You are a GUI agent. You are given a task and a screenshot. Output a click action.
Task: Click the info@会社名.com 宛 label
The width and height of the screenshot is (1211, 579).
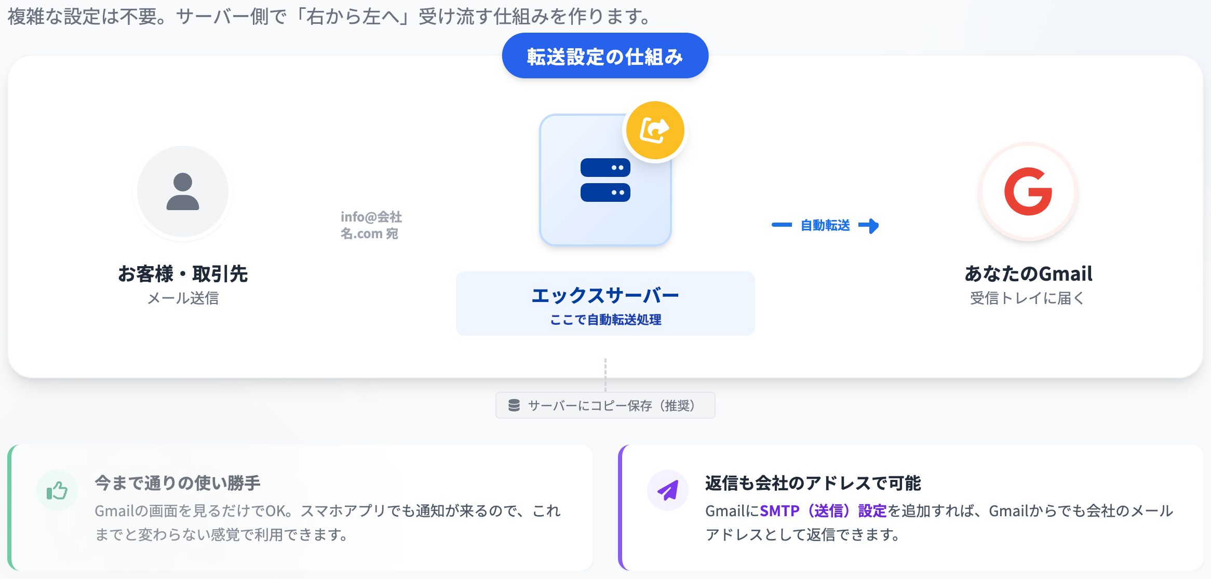click(371, 225)
